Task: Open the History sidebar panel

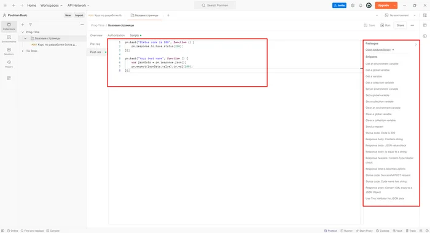Action: (x=9, y=64)
